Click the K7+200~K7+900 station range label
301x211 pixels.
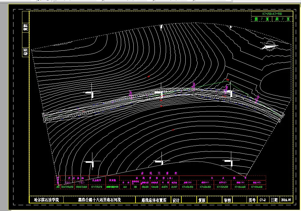click(272, 14)
